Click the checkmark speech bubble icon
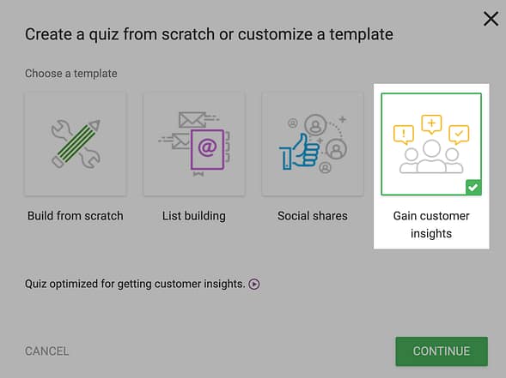The width and height of the screenshot is (506, 378). click(459, 135)
